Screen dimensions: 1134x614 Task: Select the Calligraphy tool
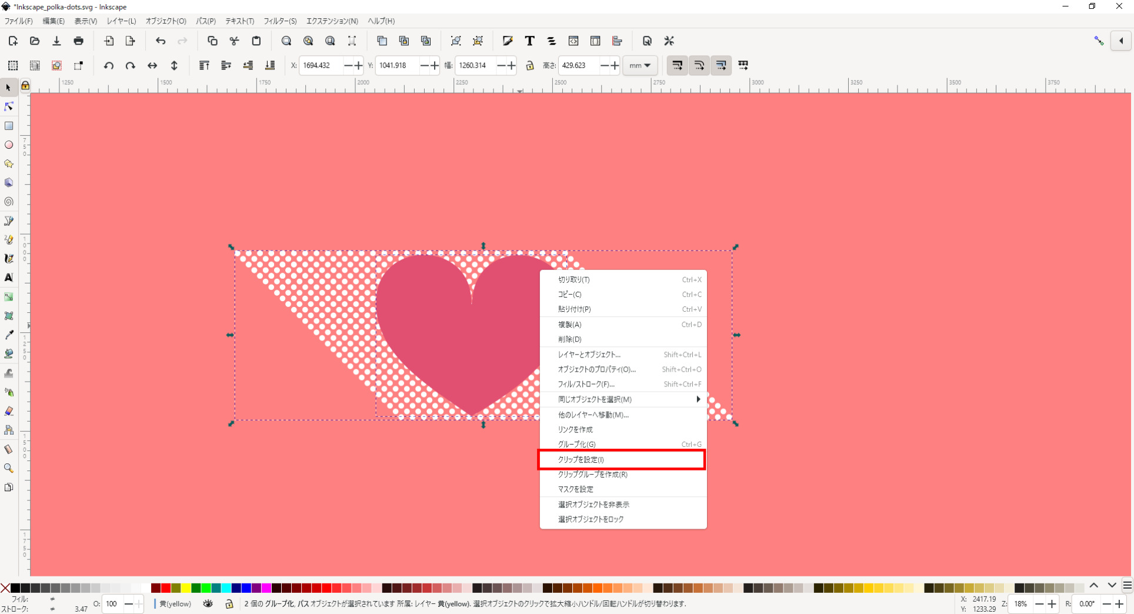tap(9, 259)
